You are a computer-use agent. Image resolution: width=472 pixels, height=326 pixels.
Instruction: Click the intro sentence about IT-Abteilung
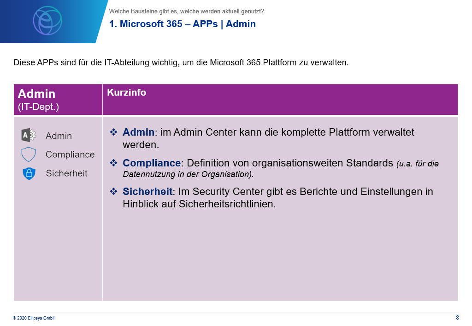click(181, 63)
